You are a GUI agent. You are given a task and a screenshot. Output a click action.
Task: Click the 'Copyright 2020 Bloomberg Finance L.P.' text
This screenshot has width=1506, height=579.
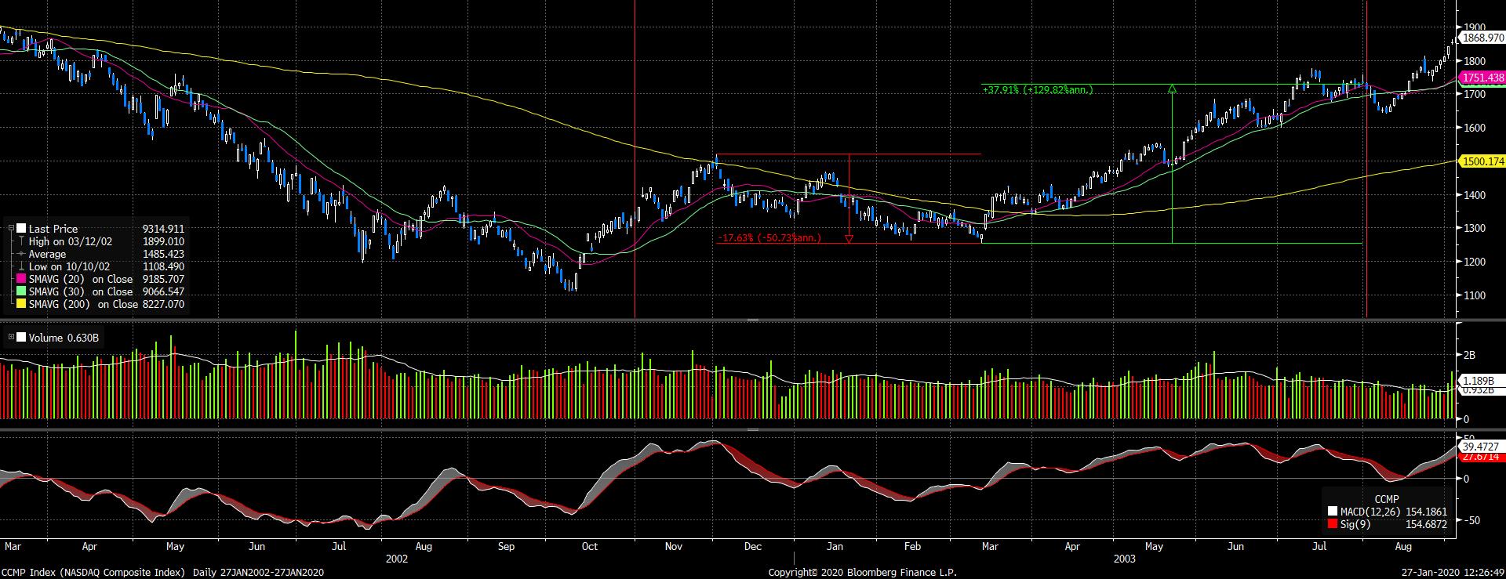pos(862,573)
